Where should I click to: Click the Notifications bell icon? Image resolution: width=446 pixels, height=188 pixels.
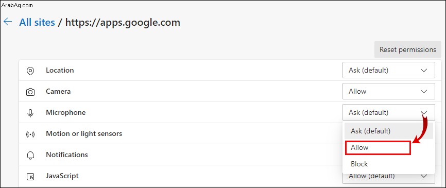[x=30, y=155]
